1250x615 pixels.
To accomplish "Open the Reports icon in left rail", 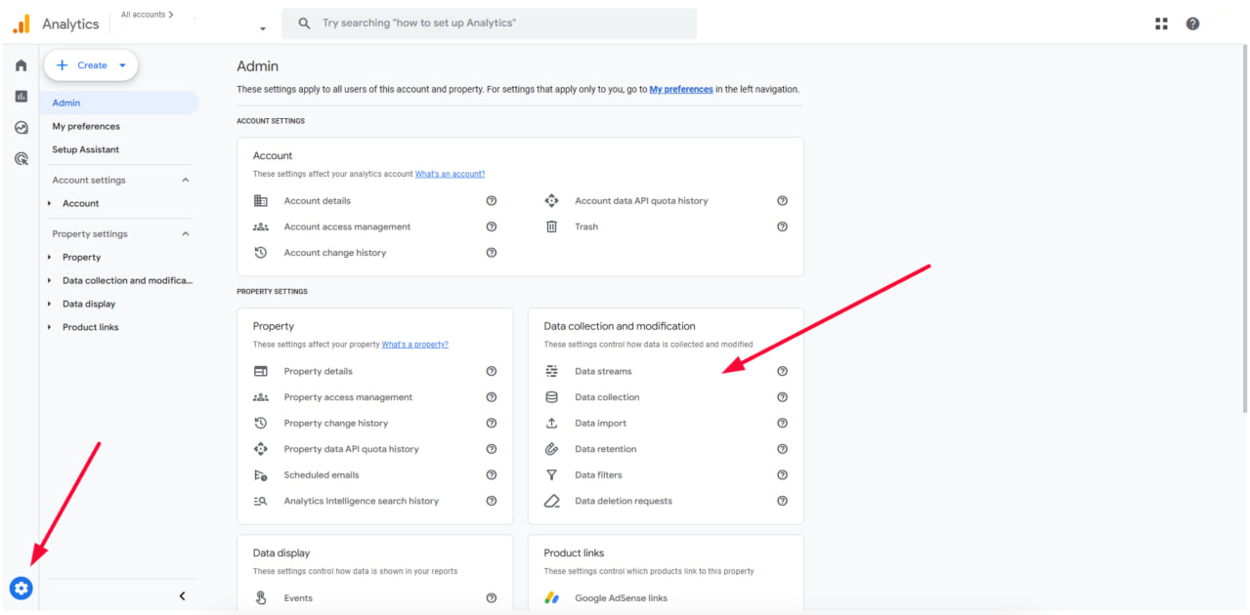I will click(x=21, y=97).
